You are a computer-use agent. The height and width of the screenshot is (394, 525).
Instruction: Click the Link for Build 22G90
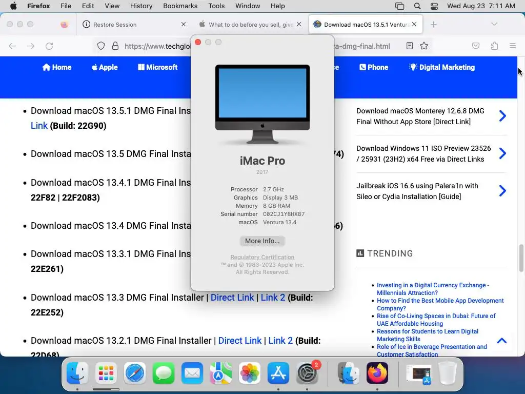39,126
